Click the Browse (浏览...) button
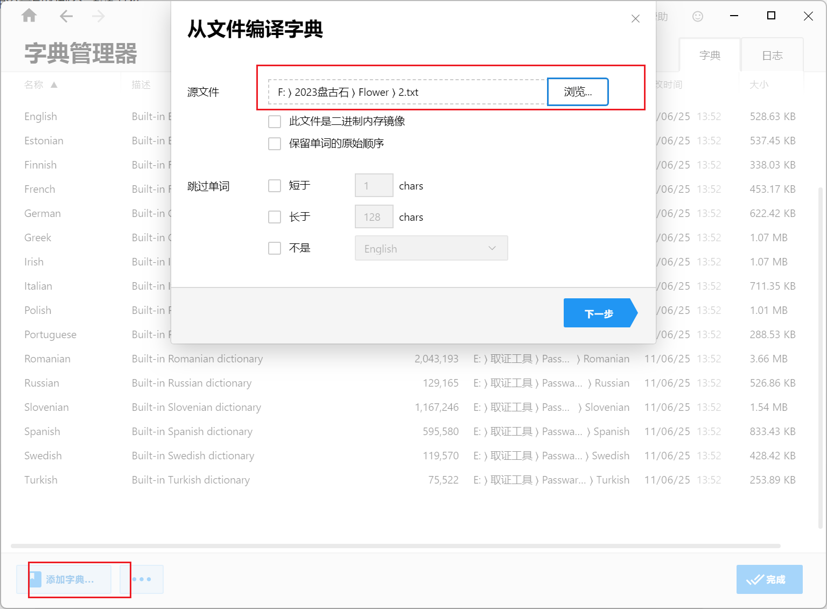This screenshot has width=827, height=609. click(x=578, y=92)
